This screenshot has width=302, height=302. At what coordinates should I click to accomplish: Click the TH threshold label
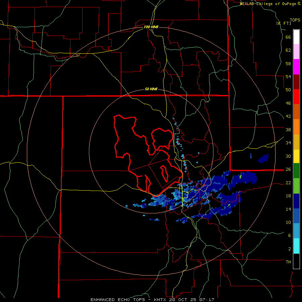(x=288, y=262)
